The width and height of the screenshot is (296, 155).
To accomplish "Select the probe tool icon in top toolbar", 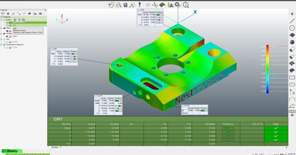I will [x=140, y=5].
